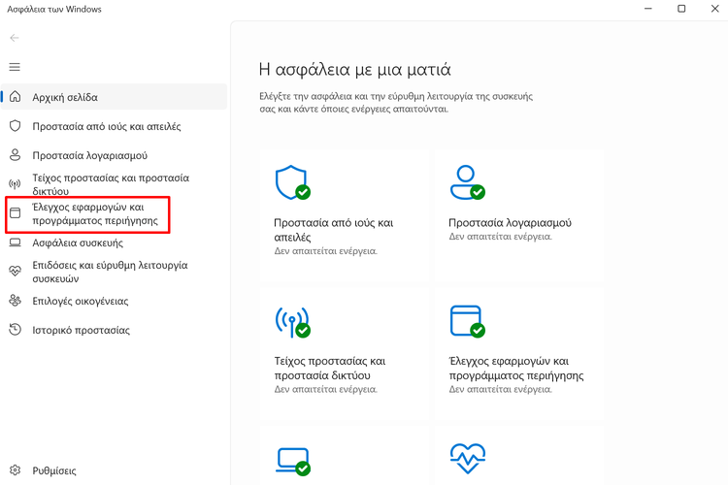Click the window title Ασφάλεια των Windows
This screenshot has height=485, width=728.
tap(54, 9)
